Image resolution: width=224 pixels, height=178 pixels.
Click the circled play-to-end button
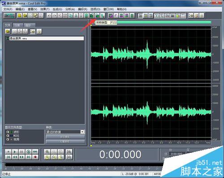pyautogui.click(x=28, y=152)
